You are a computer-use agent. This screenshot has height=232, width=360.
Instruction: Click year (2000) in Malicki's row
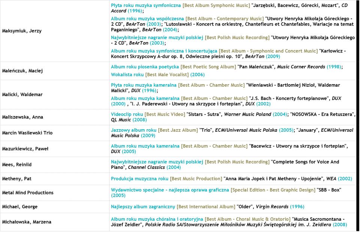click(118, 104)
